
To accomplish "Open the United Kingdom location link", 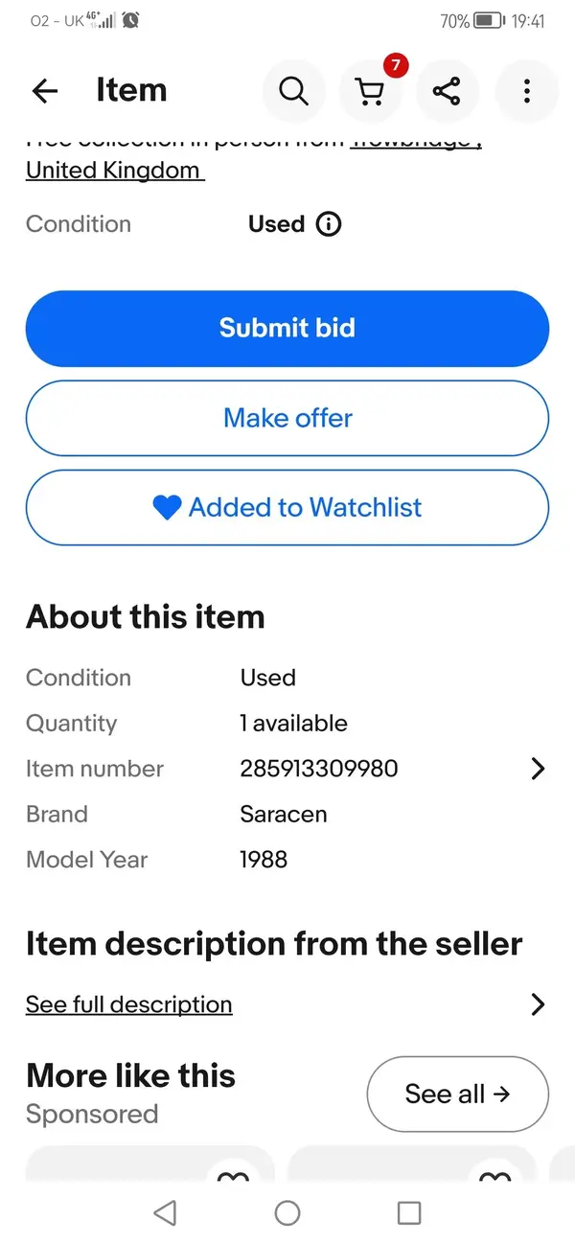I will pos(115,171).
